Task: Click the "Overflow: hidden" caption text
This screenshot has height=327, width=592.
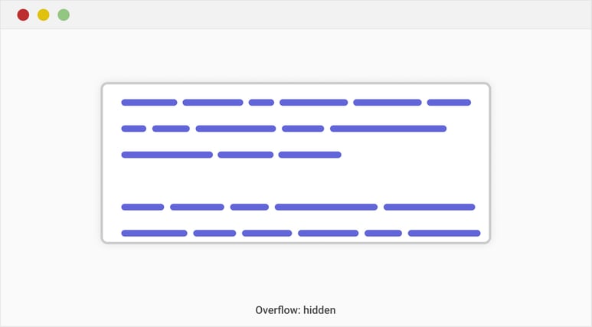Action: 296,310
